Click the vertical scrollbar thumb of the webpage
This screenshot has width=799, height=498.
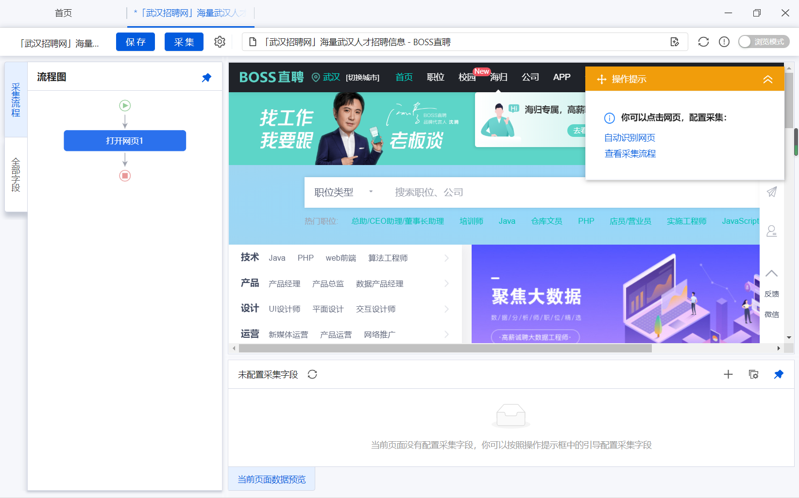pyautogui.click(x=789, y=100)
